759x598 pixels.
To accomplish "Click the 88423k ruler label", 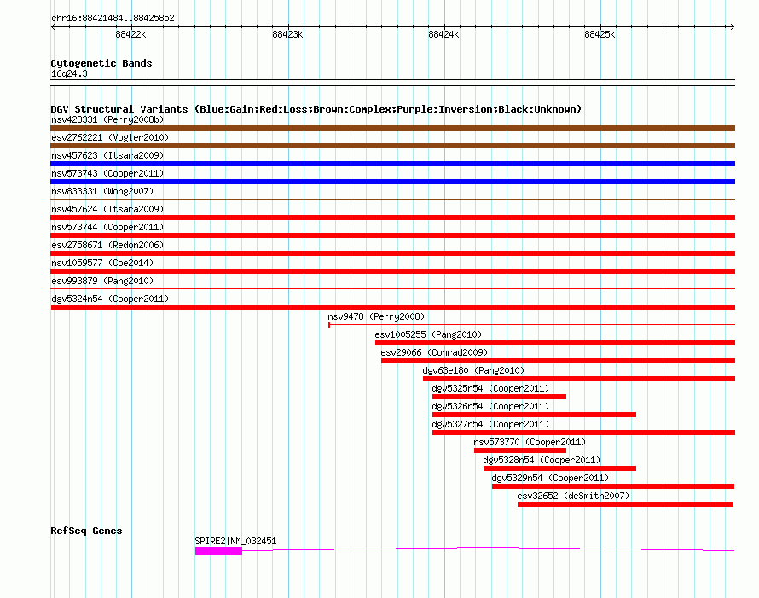I will [x=287, y=34].
